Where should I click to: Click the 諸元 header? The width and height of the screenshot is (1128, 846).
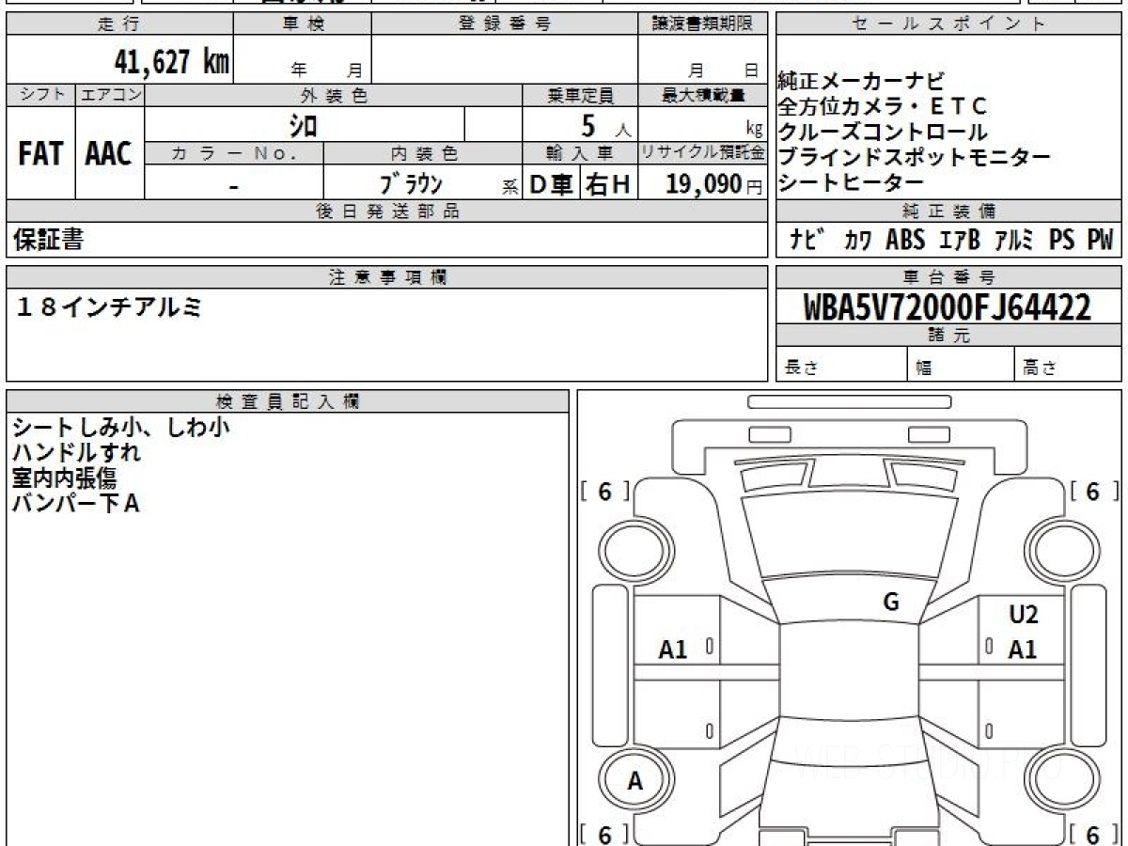point(948,336)
